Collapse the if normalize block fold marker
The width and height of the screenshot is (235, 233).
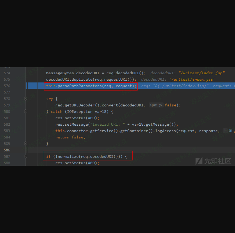26,156
